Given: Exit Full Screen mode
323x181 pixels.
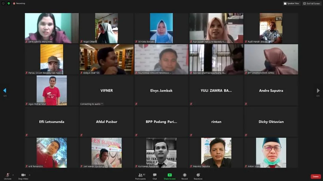Looking at the screenshot, I should click(311, 3).
